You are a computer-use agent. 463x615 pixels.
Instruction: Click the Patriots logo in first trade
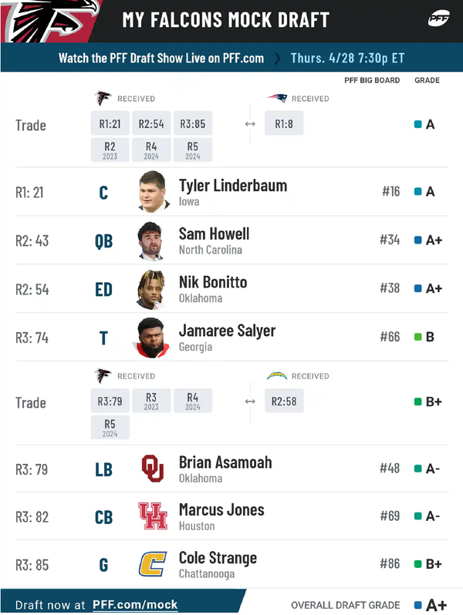point(277,99)
